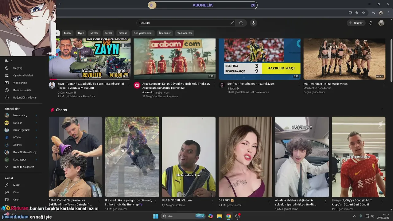
Task: Open Orkun Işıtmak subscription channel
Action: tap(21, 130)
